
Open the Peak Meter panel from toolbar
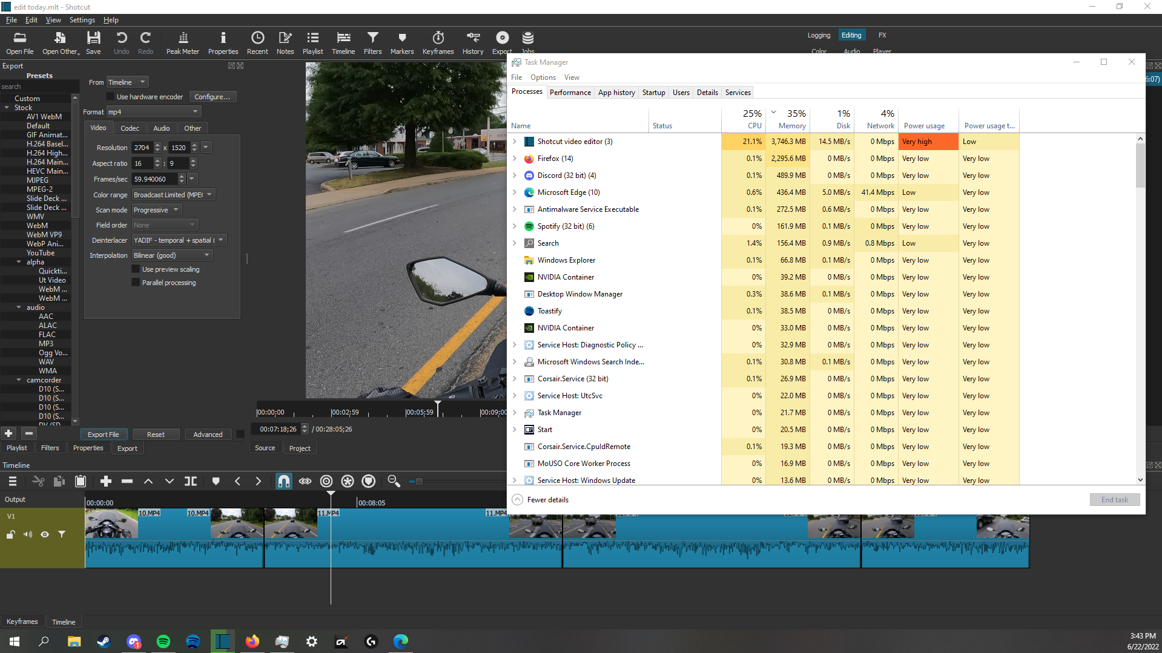point(182,43)
